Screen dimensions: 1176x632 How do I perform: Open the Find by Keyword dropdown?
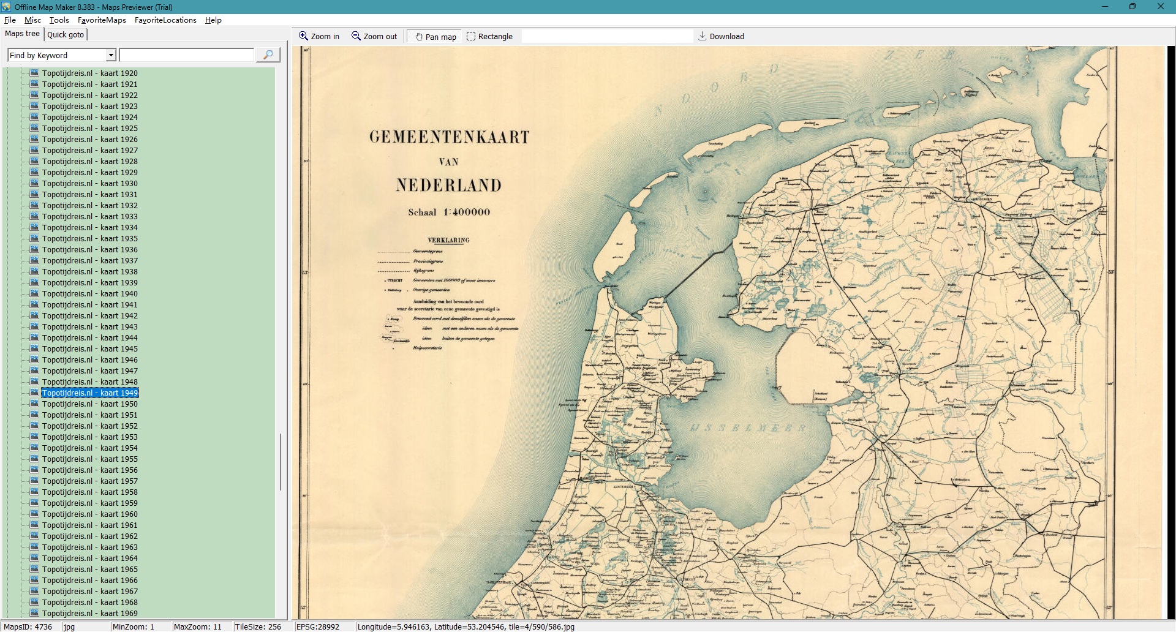pos(111,56)
